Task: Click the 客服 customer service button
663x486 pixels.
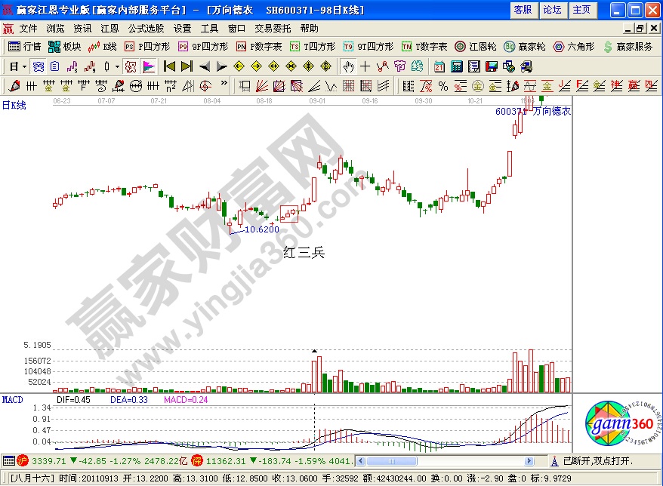Action: click(523, 10)
